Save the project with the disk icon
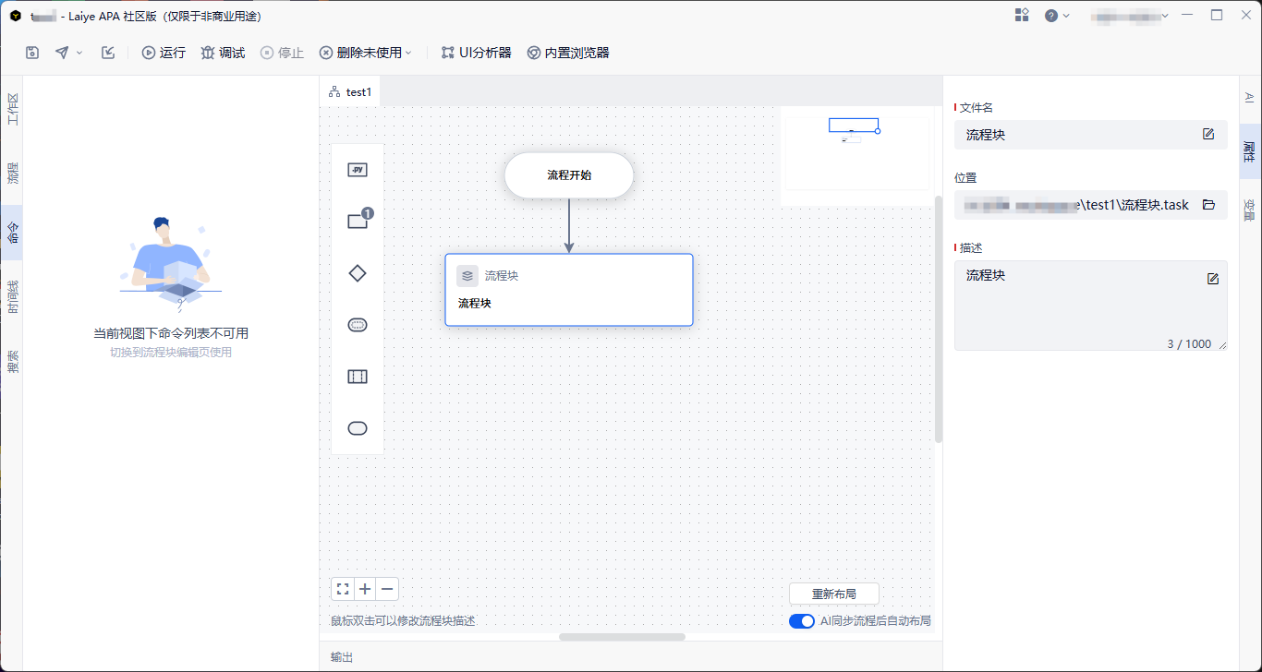 pyautogui.click(x=32, y=53)
